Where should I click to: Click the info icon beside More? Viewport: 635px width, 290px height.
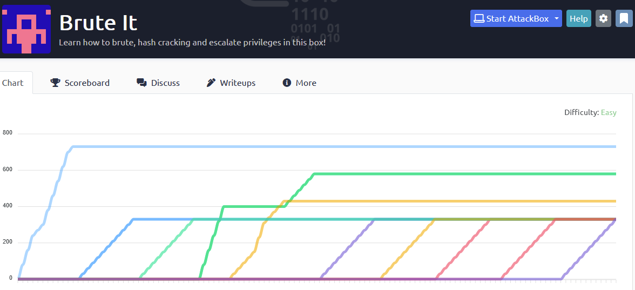[287, 83]
